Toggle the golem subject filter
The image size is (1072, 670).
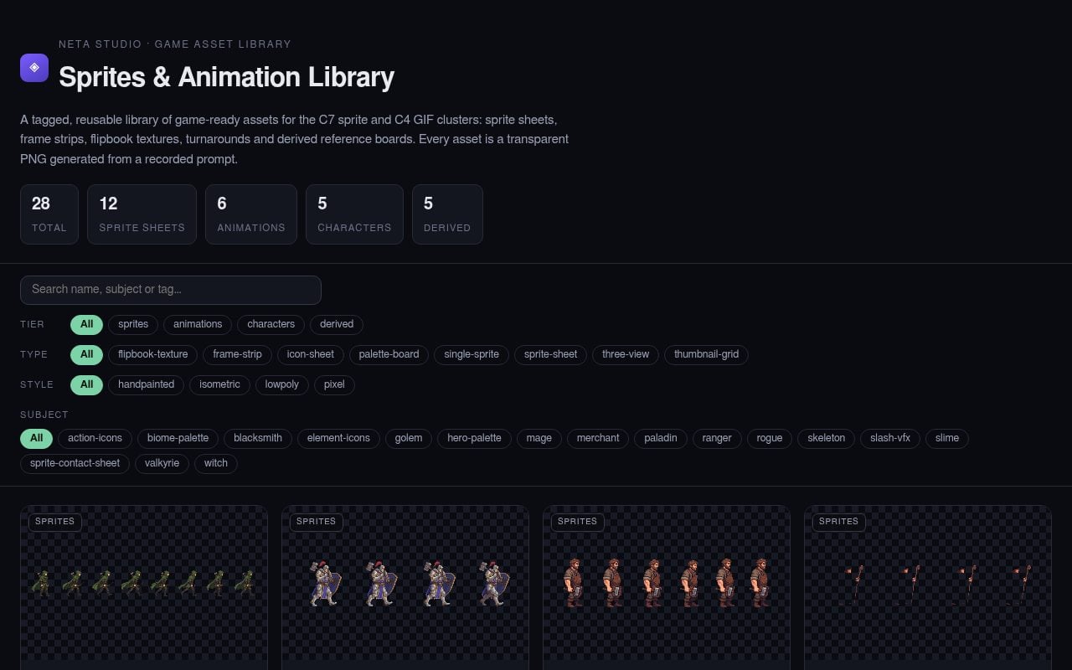pyautogui.click(x=409, y=438)
